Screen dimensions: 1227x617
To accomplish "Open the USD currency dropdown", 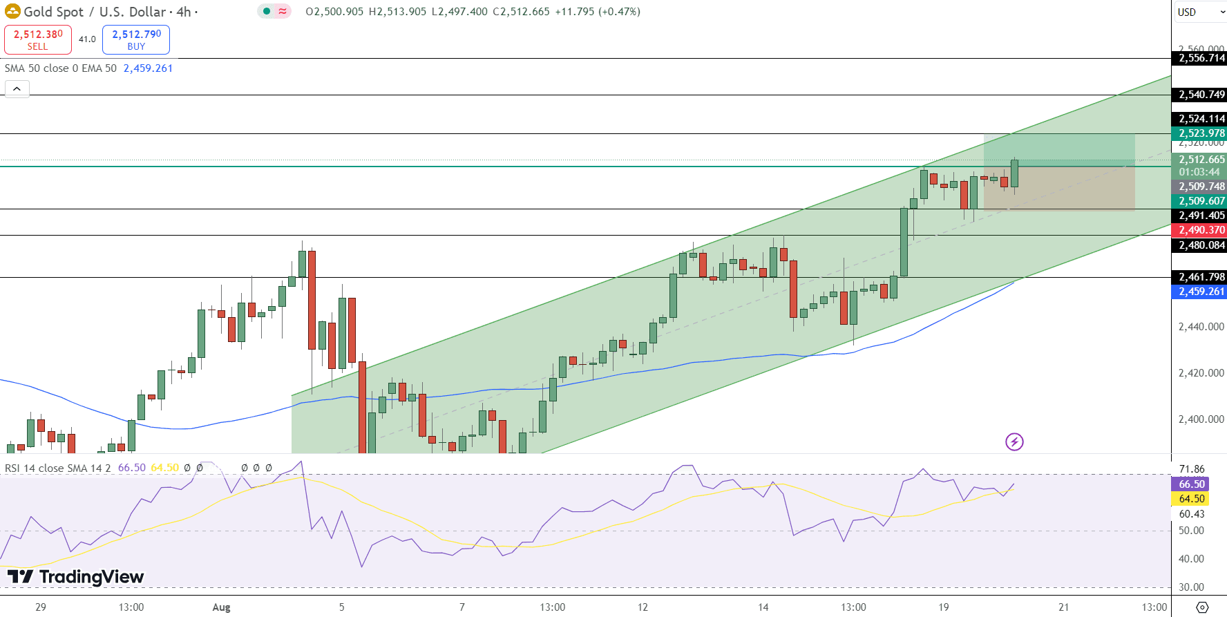I will (x=1199, y=12).
